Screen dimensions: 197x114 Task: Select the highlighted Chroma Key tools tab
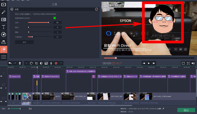coord(4,50)
